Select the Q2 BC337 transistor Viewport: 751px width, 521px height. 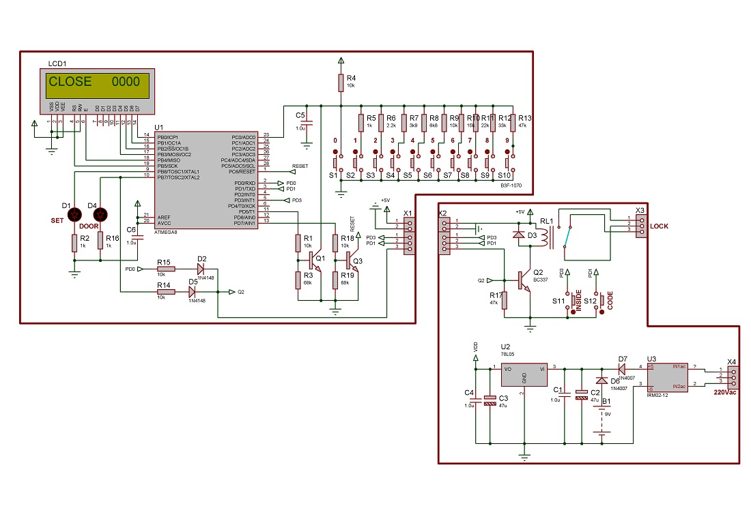[526, 281]
